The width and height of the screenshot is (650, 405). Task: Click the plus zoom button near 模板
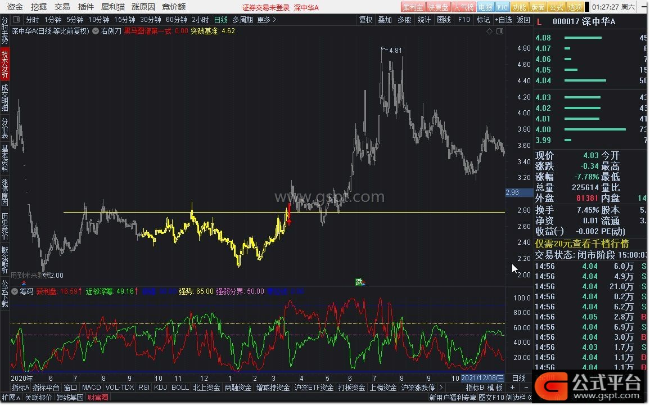point(512,388)
